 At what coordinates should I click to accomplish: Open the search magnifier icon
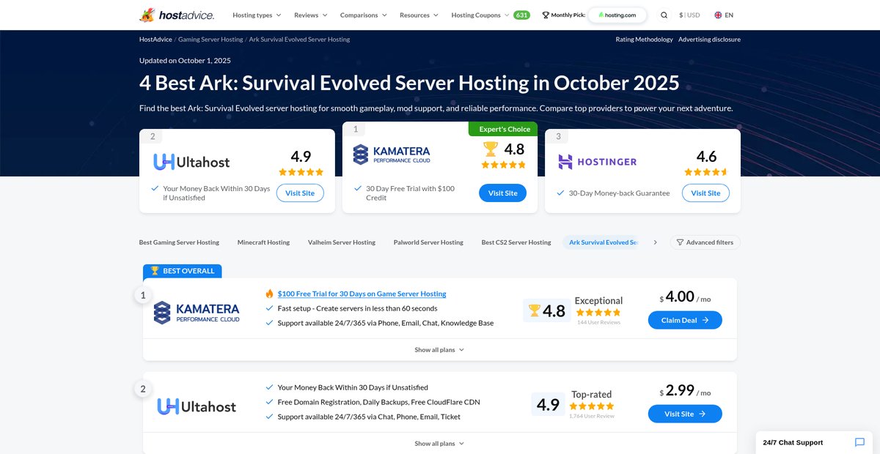[664, 15]
